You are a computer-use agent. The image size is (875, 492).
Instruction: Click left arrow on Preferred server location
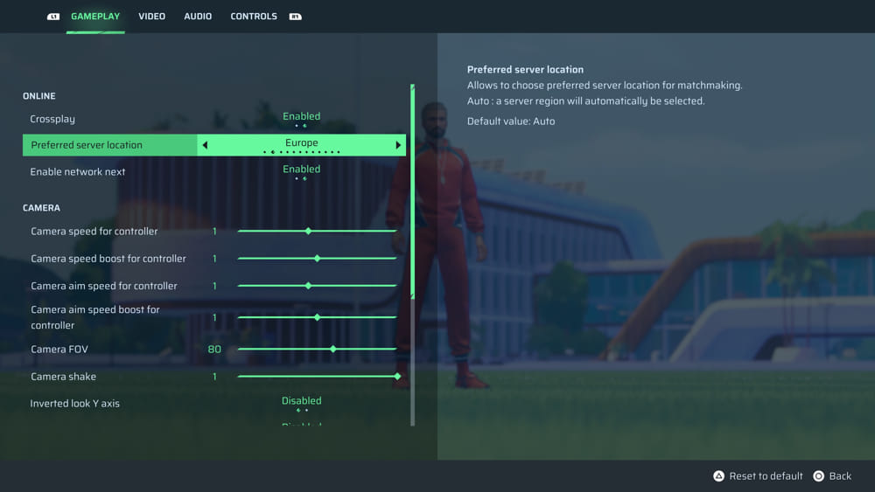[x=205, y=145]
